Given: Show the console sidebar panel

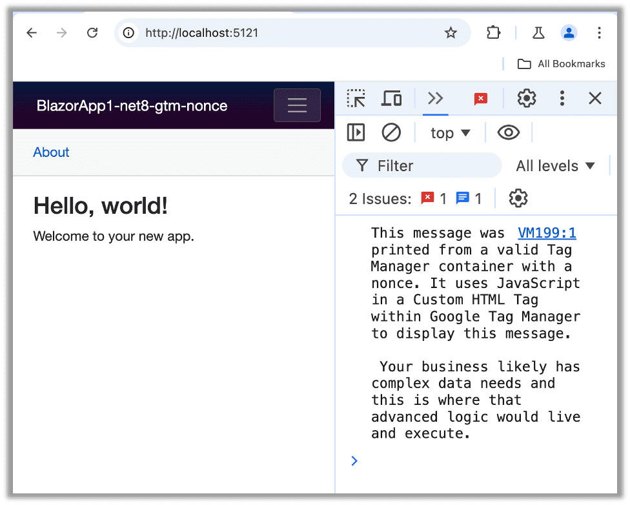Looking at the screenshot, I should (x=356, y=132).
